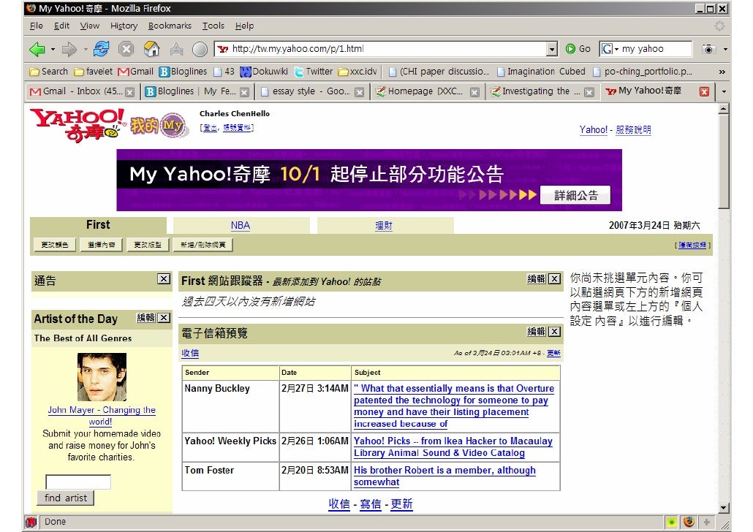Click the 詳細公告 banner button
Viewport: 753px width, 532px height.
(575, 195)
